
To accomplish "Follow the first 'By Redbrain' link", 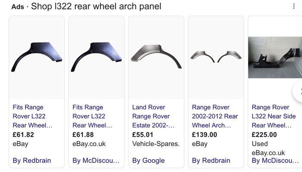I will pos(32,160).
